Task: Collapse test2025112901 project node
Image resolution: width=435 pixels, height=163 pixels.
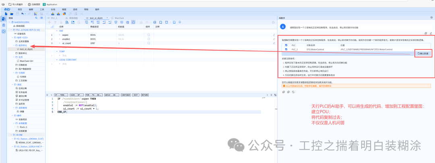Action: tap(10, 22)
